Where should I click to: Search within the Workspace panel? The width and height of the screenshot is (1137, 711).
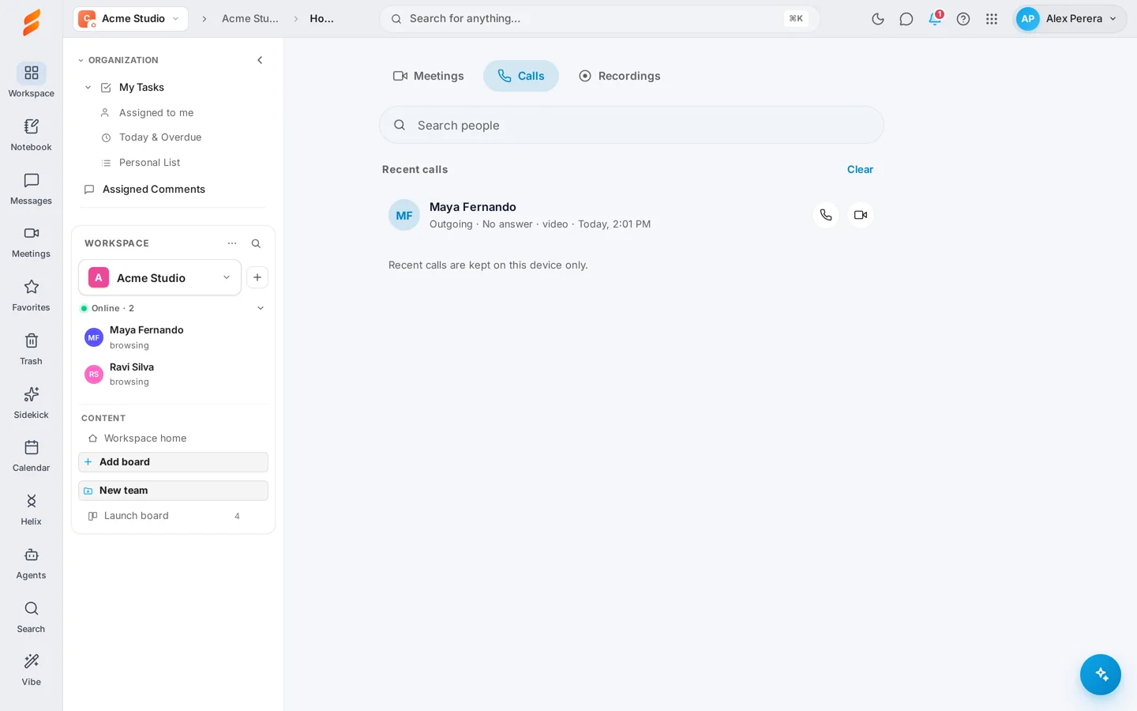pyautogui.click(x=256, y=243)
